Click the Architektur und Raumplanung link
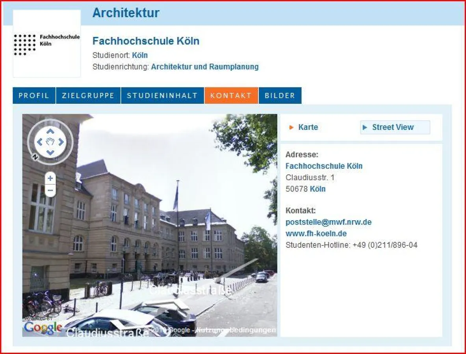Image resolution: width=466 pixels, height=354 pixels. coord(204,66)
